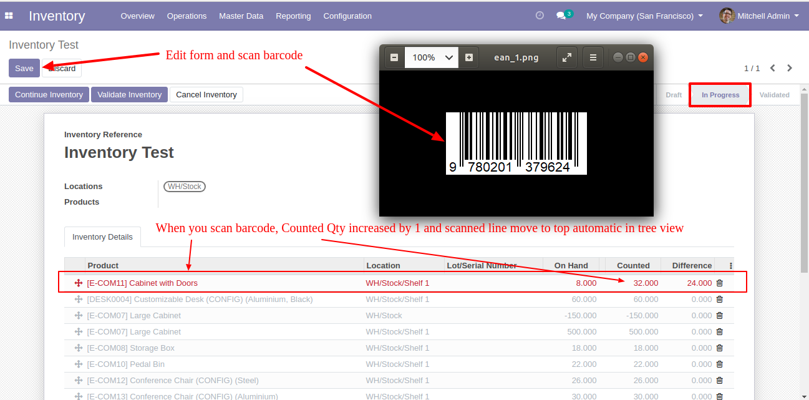Click [E-COM08] Storage Box product

click(131, 348)
